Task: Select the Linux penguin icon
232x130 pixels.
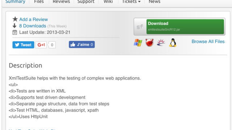Action: (173, 43)
